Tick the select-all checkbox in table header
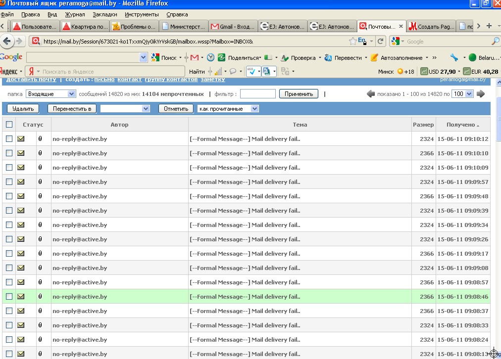501x359 pixels. tap(9, 125)
